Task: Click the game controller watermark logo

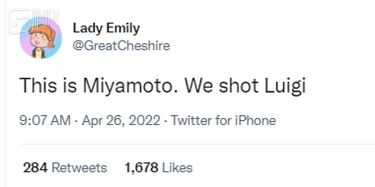Action: pyautogui.click(x=19, y=21)
